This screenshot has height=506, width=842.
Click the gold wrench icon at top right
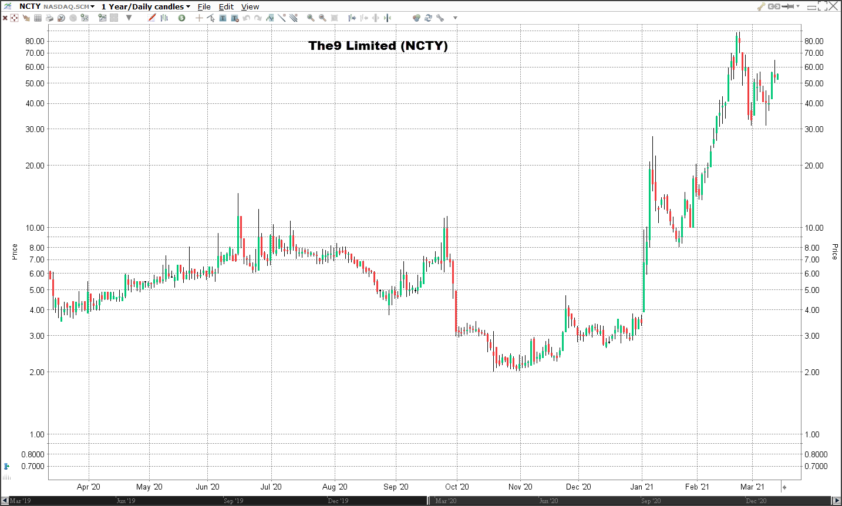(761, 6)
